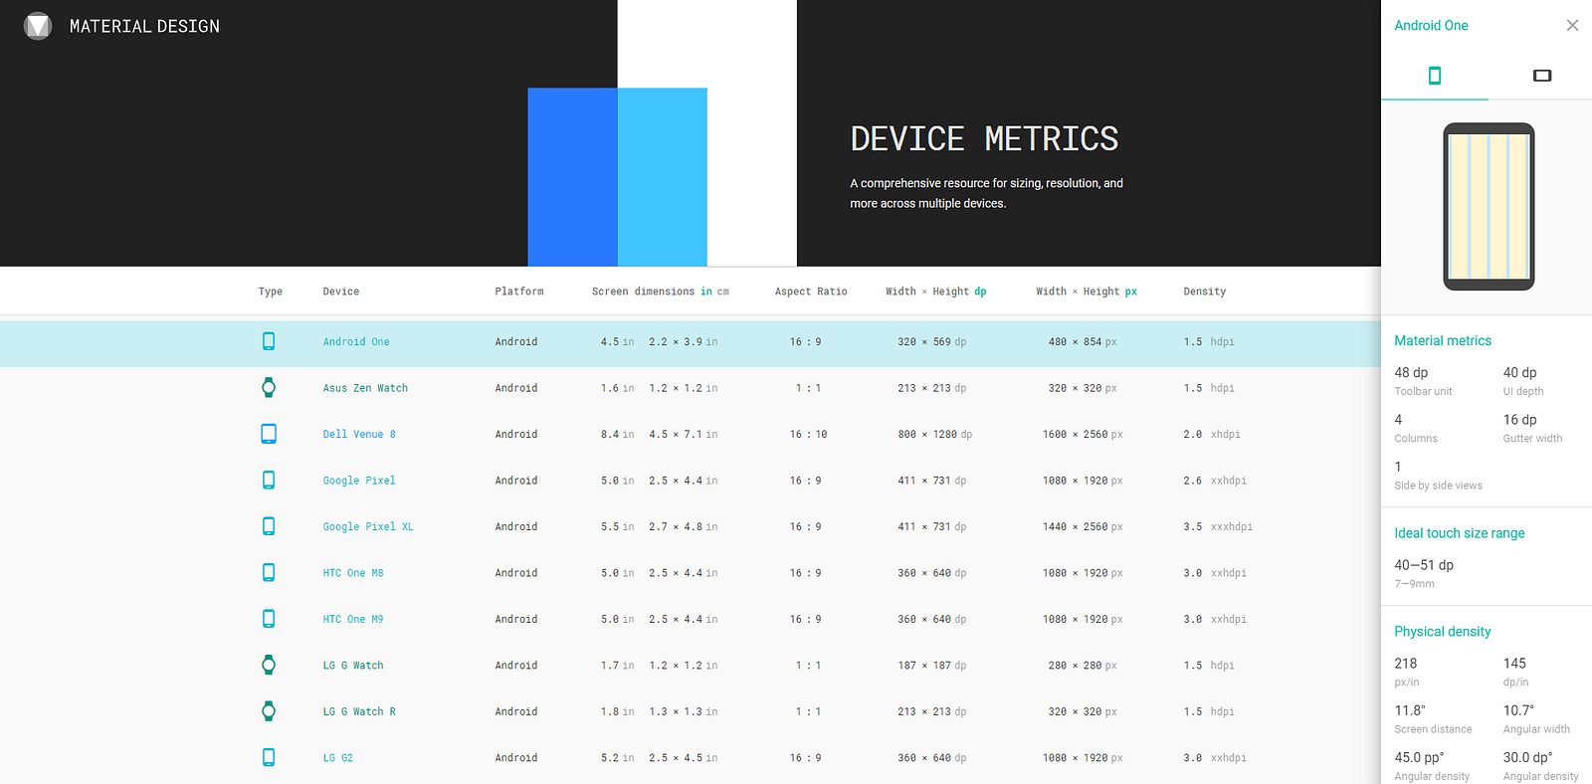Click the Android One phone type icon
1592x784 pixels.
(x=269, y=341)
